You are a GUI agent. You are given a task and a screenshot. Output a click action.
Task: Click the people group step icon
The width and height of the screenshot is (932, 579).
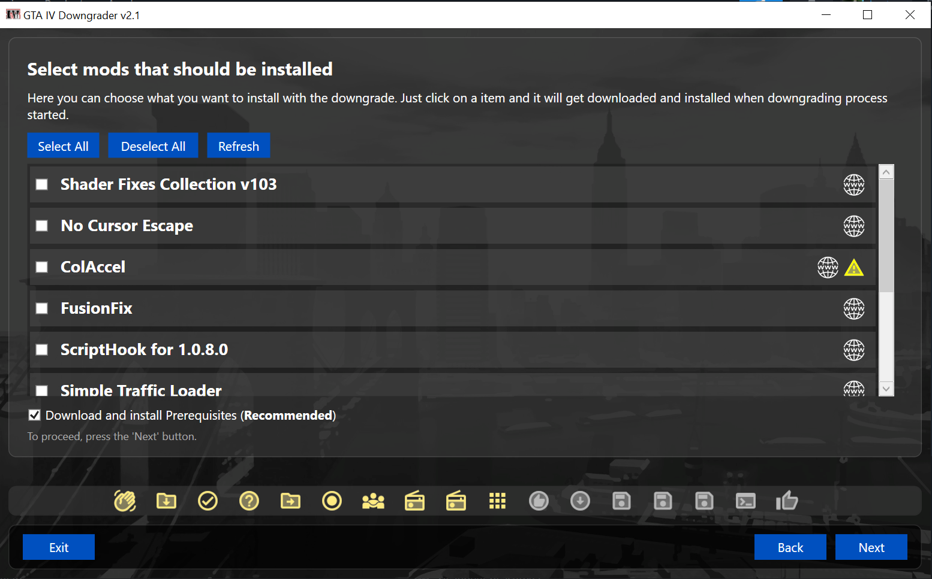click(373, 501)
